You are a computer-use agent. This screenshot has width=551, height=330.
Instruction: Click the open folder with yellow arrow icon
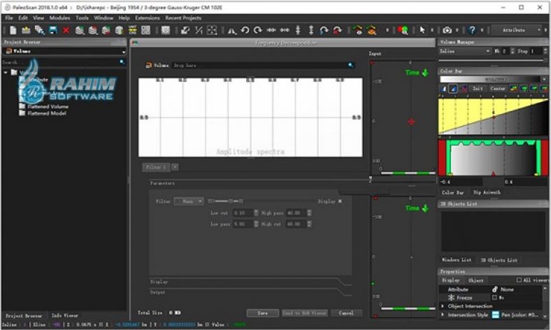26,31
